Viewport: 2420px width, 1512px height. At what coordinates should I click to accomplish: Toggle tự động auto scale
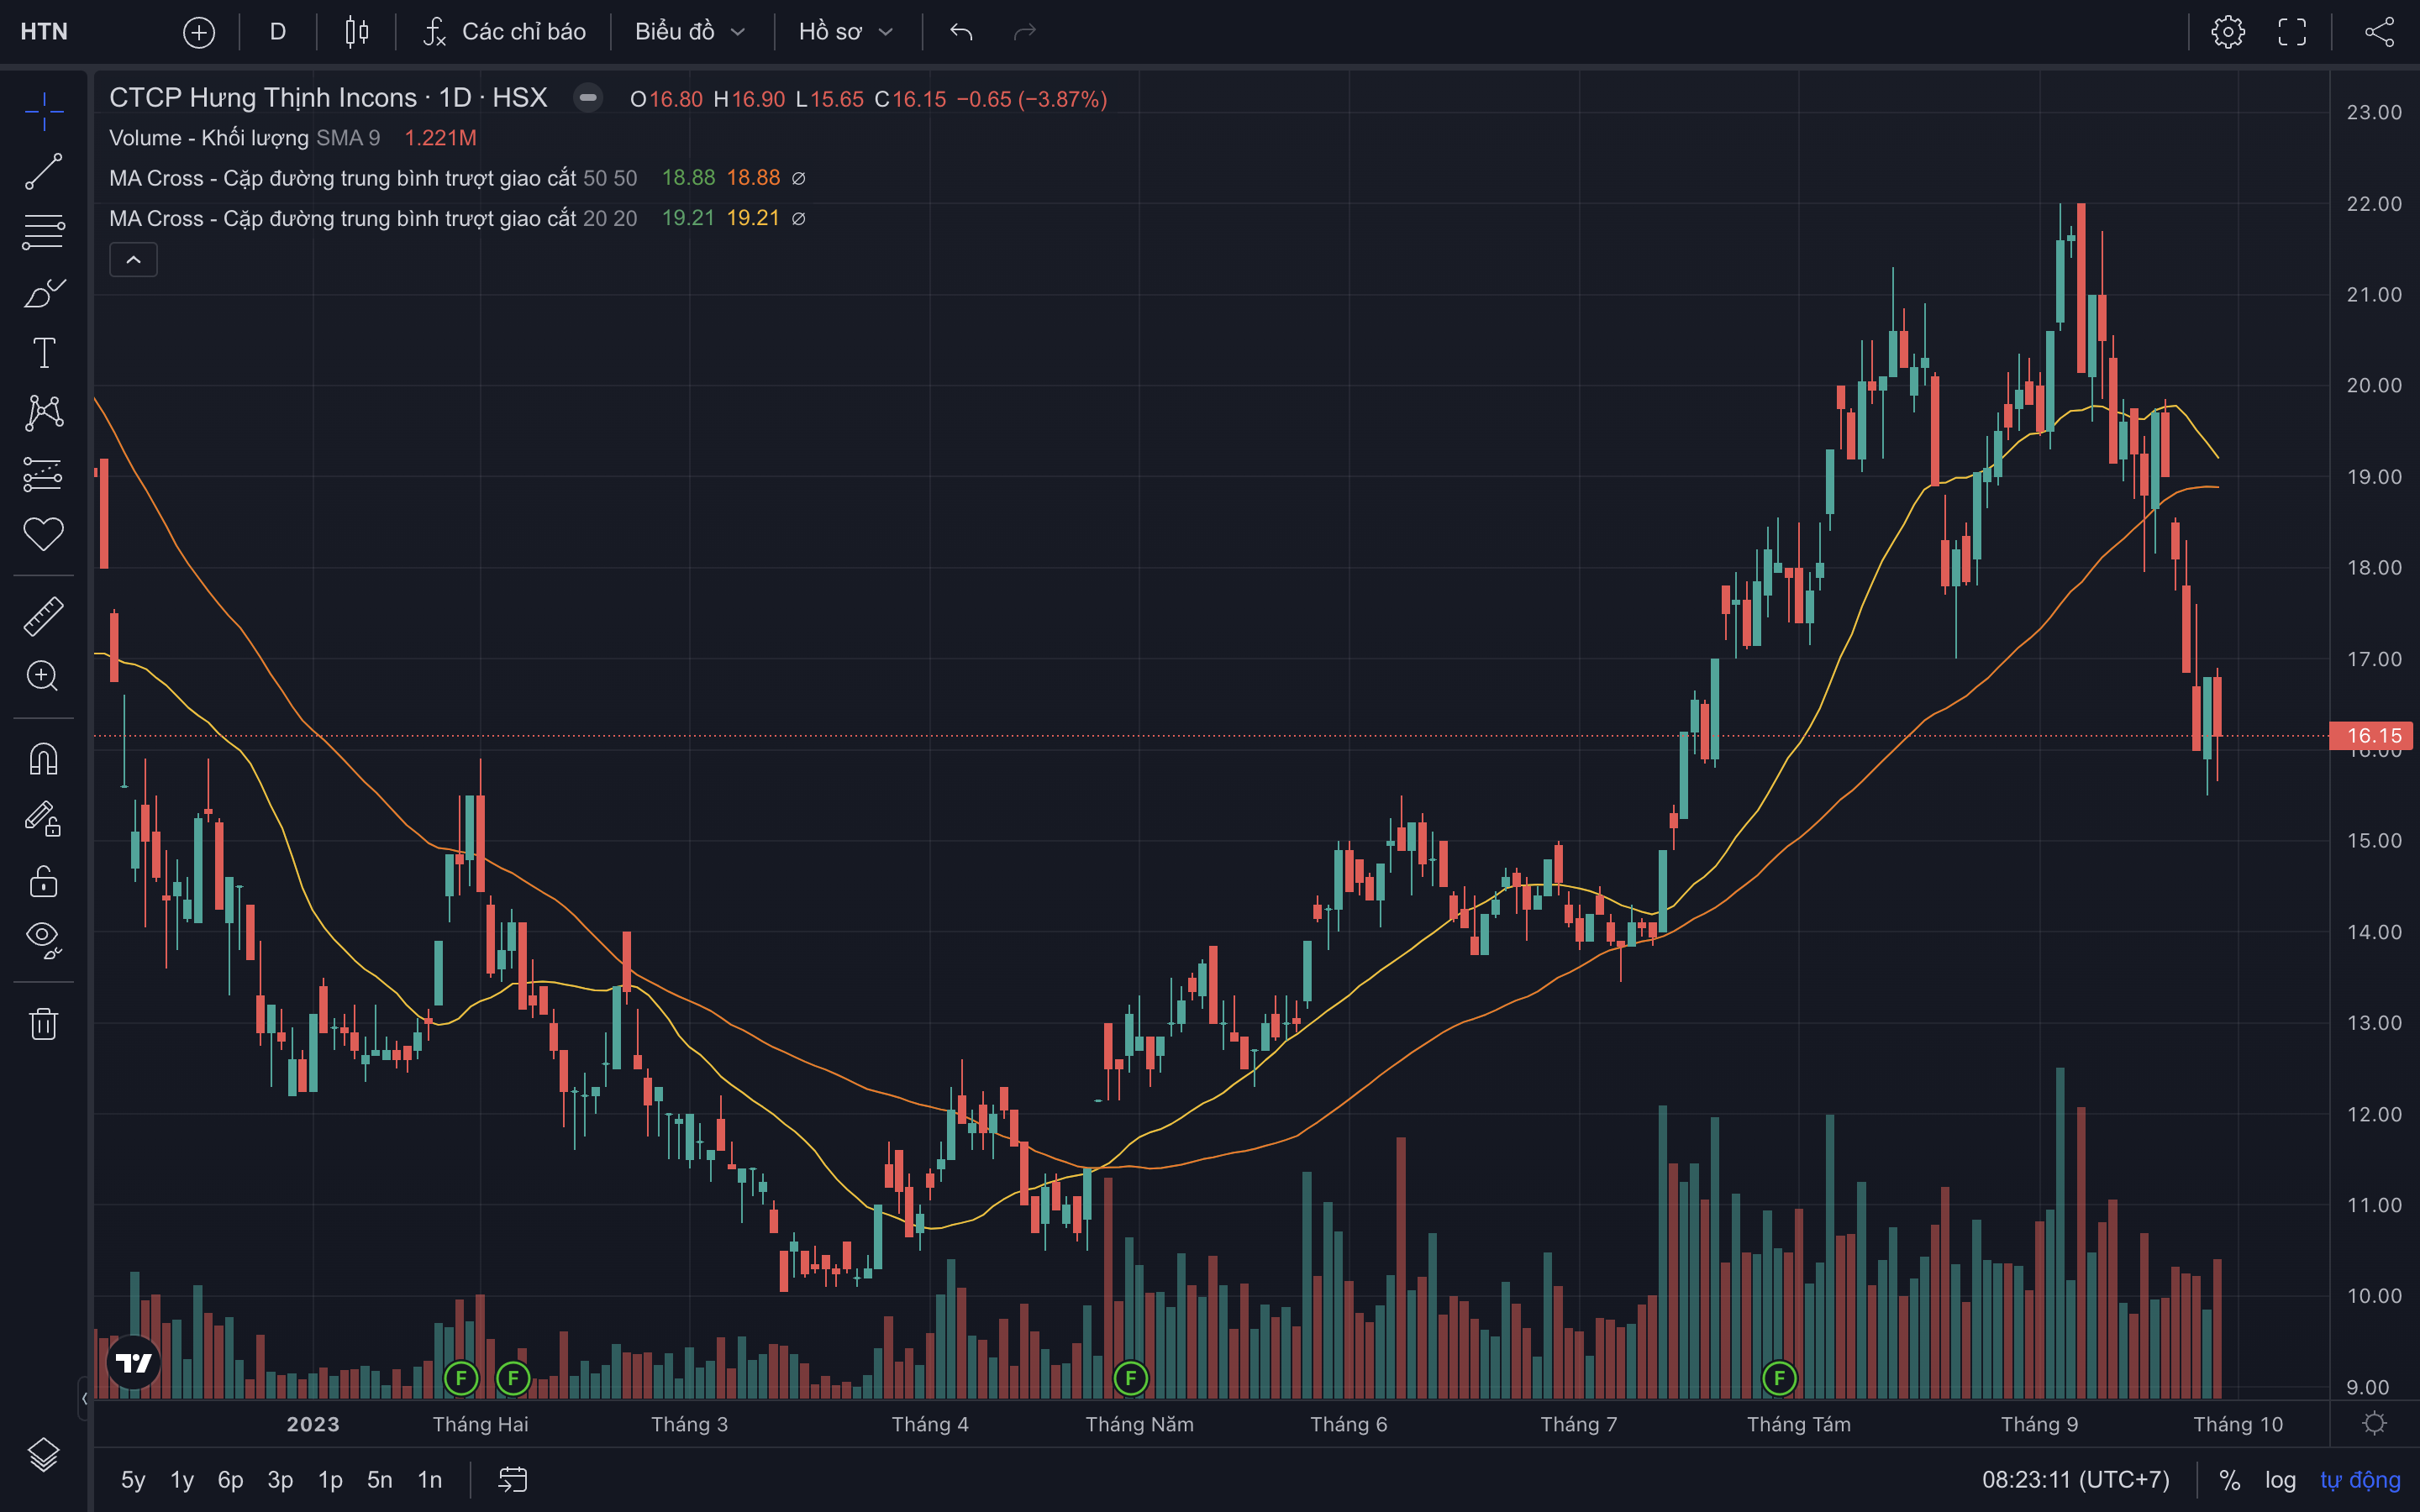coord(2360,1480)
